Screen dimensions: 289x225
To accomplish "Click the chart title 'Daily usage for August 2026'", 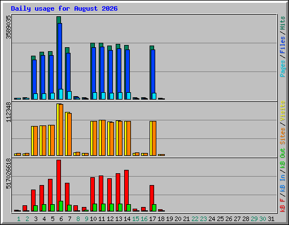I will pyautogui.click(x=64, y=8).
